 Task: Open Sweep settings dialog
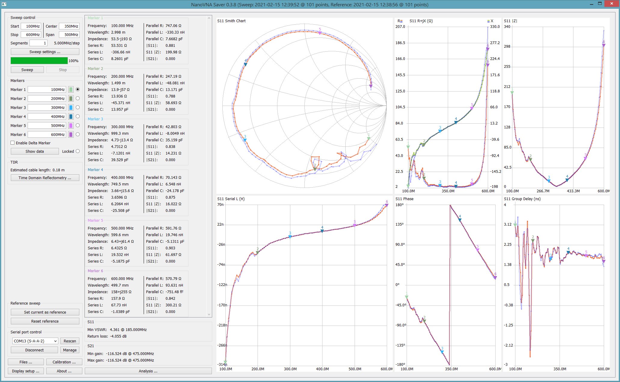click(x=45, y=52)
